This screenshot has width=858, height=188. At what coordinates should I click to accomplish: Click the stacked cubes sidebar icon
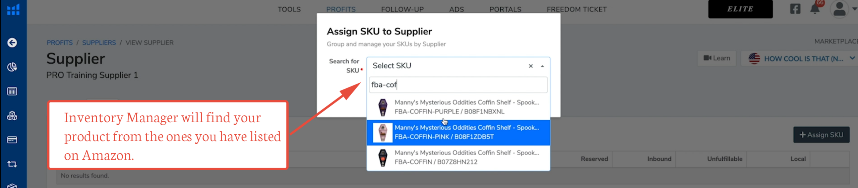[12, 116]
